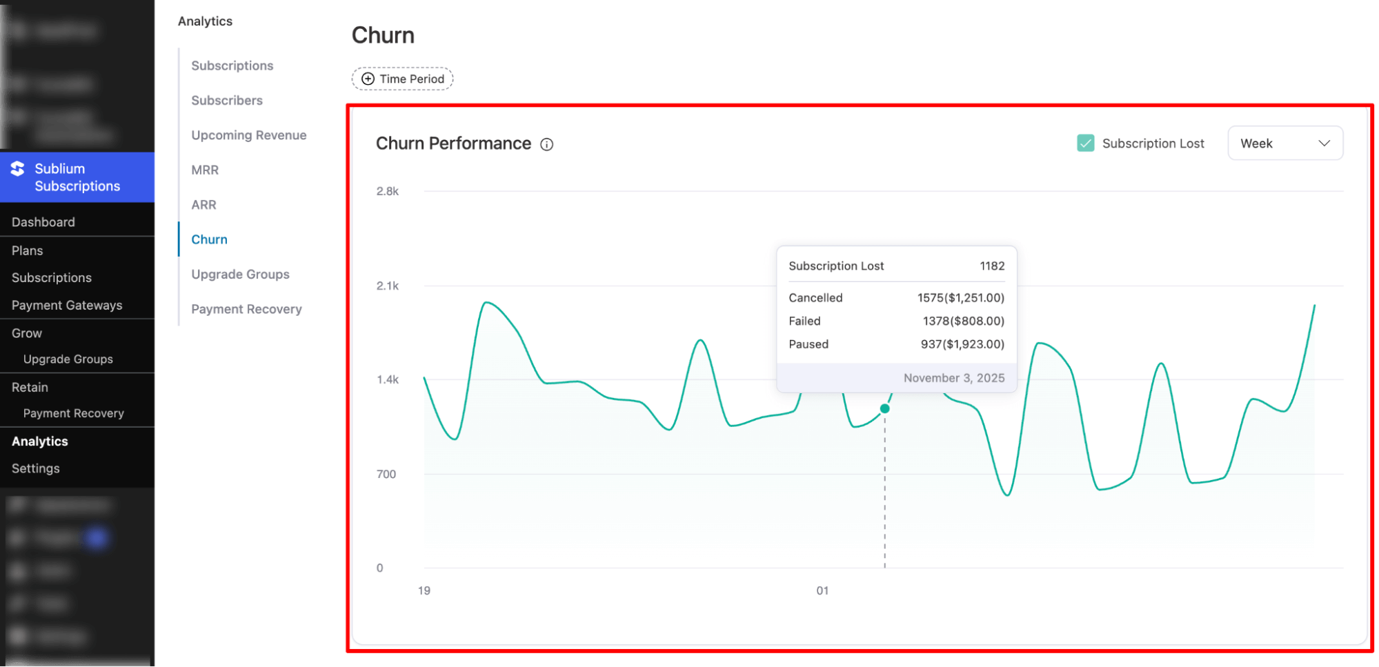Select the Churn analytics tab

209,239
